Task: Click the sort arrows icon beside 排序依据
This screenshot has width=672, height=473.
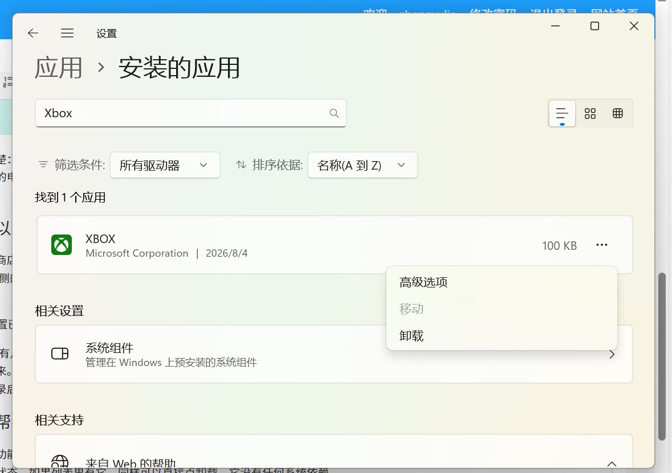Action: tap(241, 165)
